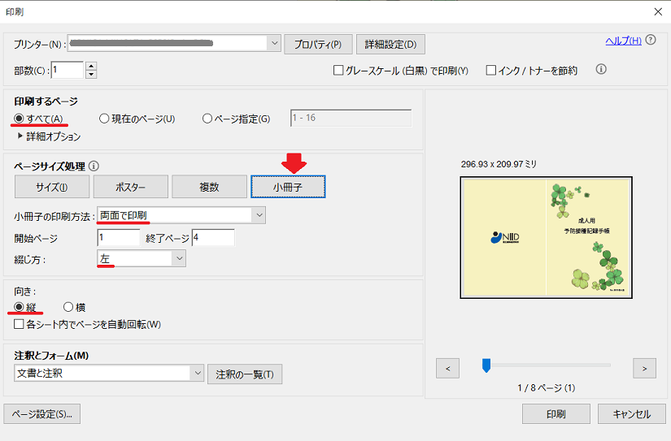Image resolution: width=671 pixels, height=441 pixels.
Task: Select the 現在のページ radio button
Action: pyautogui.click(x=104, y=119)
